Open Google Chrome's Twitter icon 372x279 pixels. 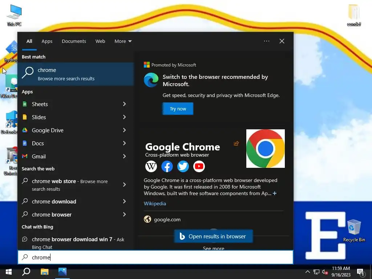pos(183,166)
